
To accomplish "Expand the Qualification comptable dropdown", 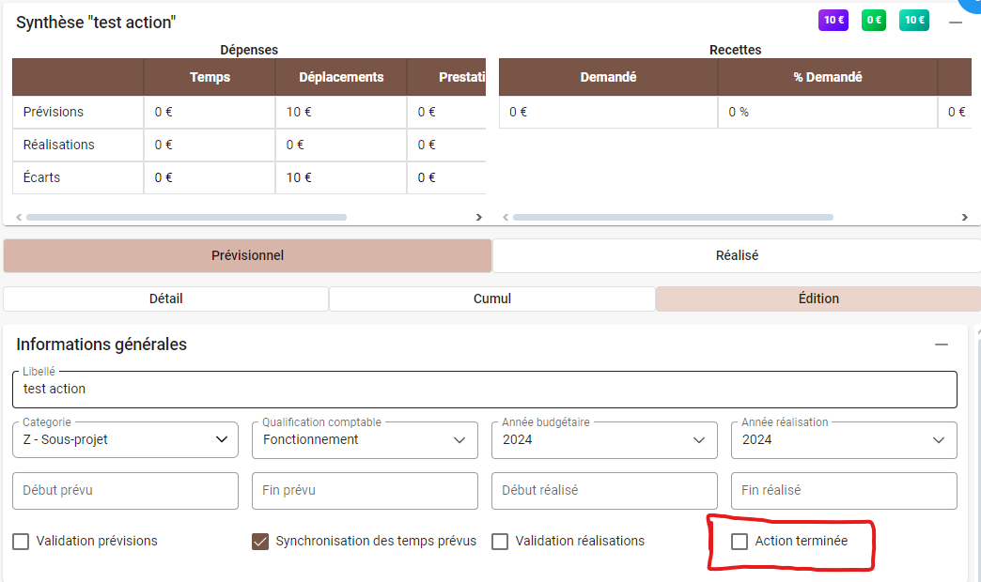I will click(365, 439).
